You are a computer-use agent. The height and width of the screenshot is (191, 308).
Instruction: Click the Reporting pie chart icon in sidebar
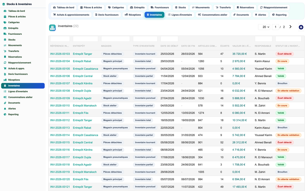pyautogui.click(x=5, y=114)
